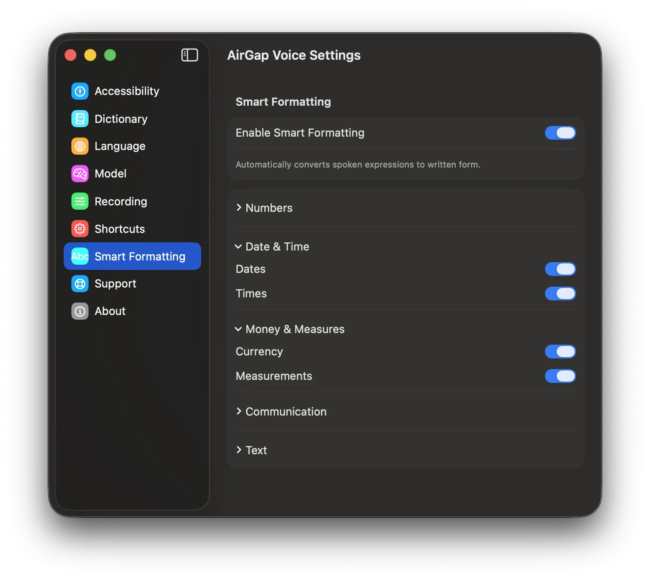Close the settings window (red button)
The width and height of the screenshot is (650, 581).
pyautogui.click(x=71, y=55)
